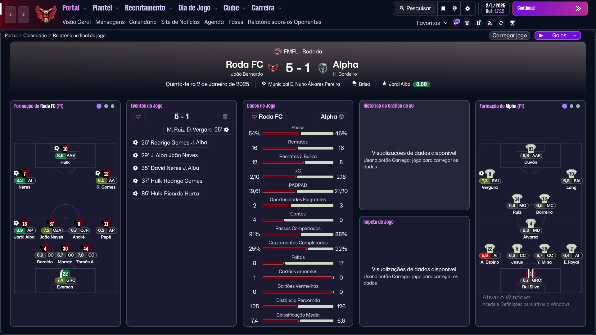Click the trophy shortcut icon
The height and width of the screenshot is (335, 596).
(x=512, y=23)
